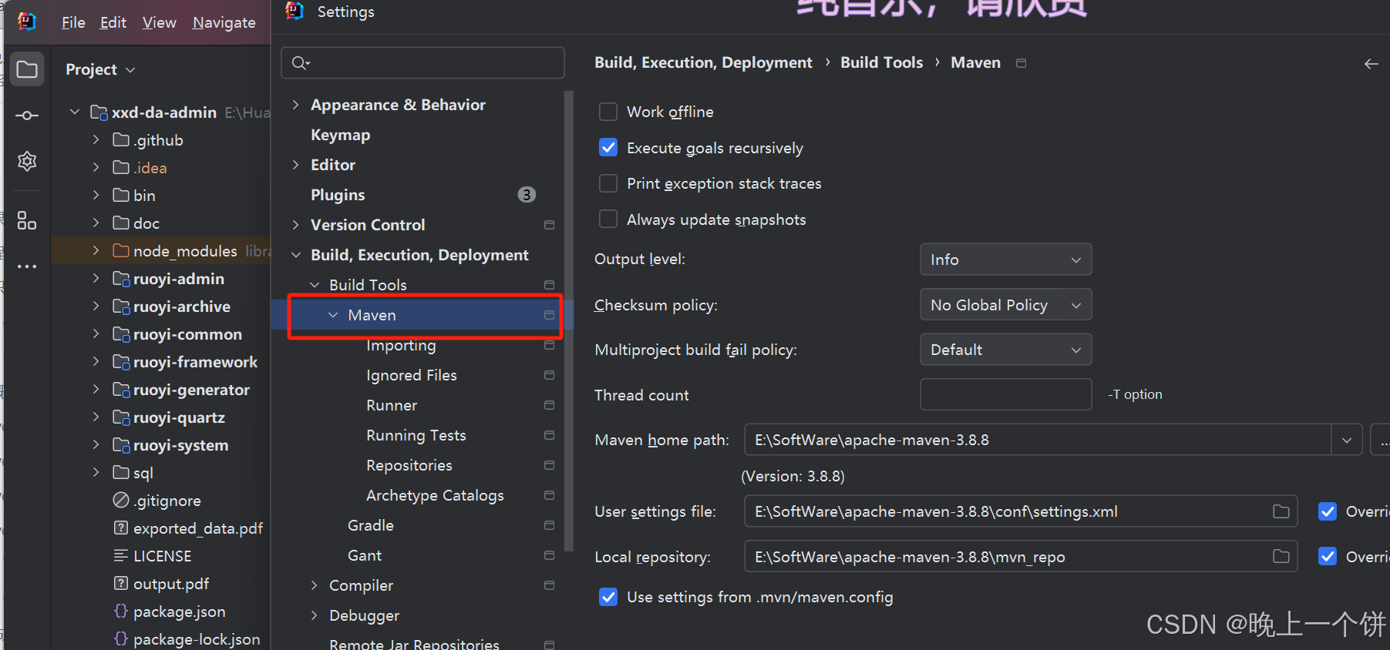This screenshot has height=650, width=1390.
Task: Click the project-level icon on Repositories row
Action: [549, 465]
